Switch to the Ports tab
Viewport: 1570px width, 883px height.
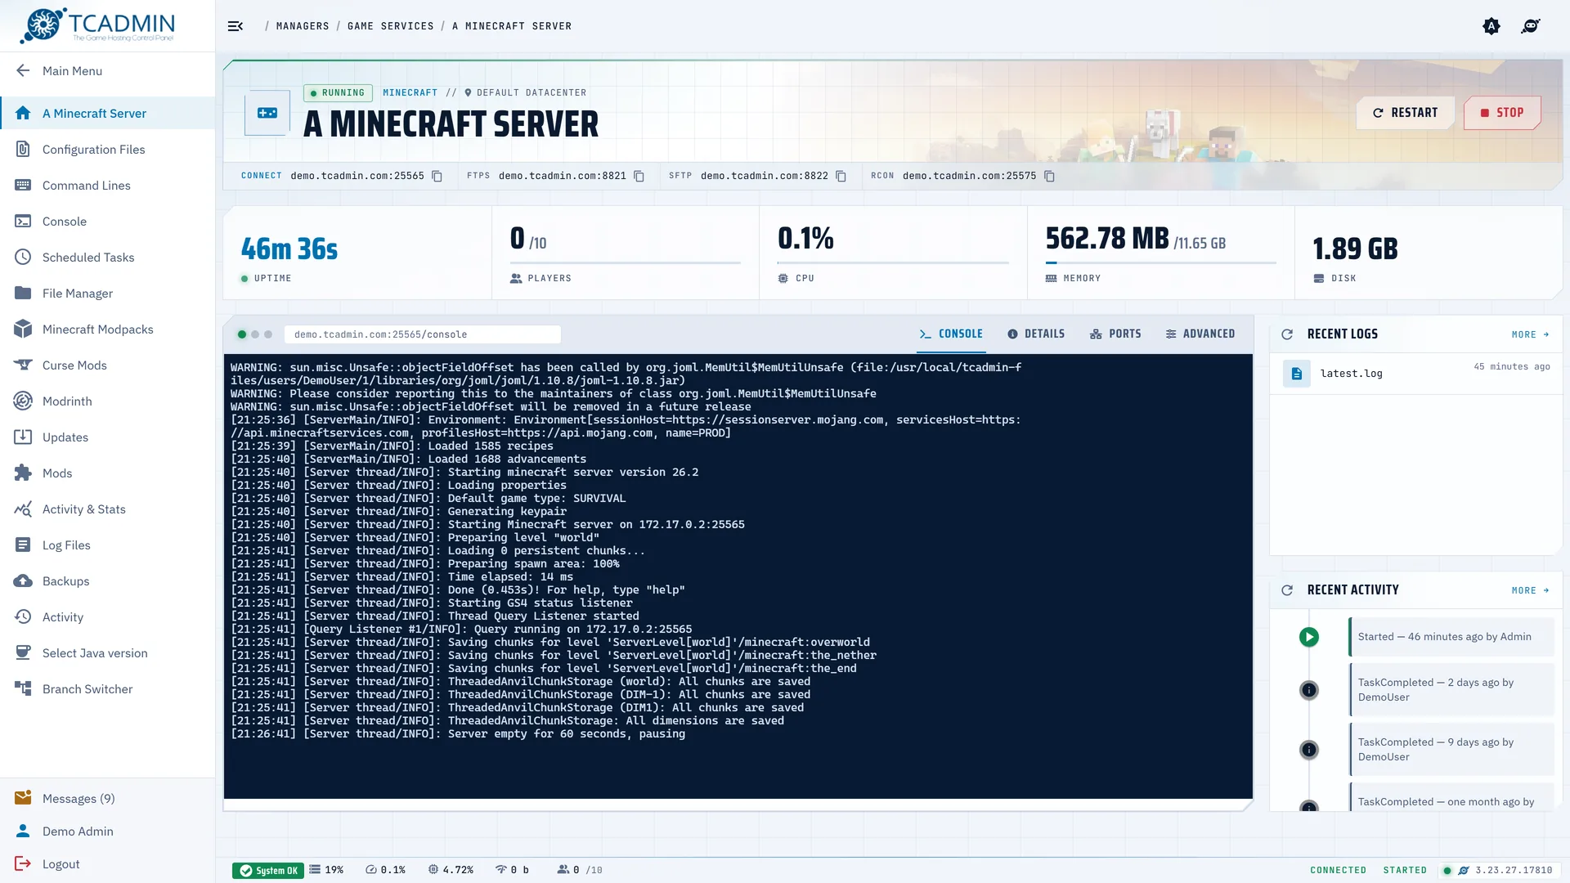pos(1115,334)
